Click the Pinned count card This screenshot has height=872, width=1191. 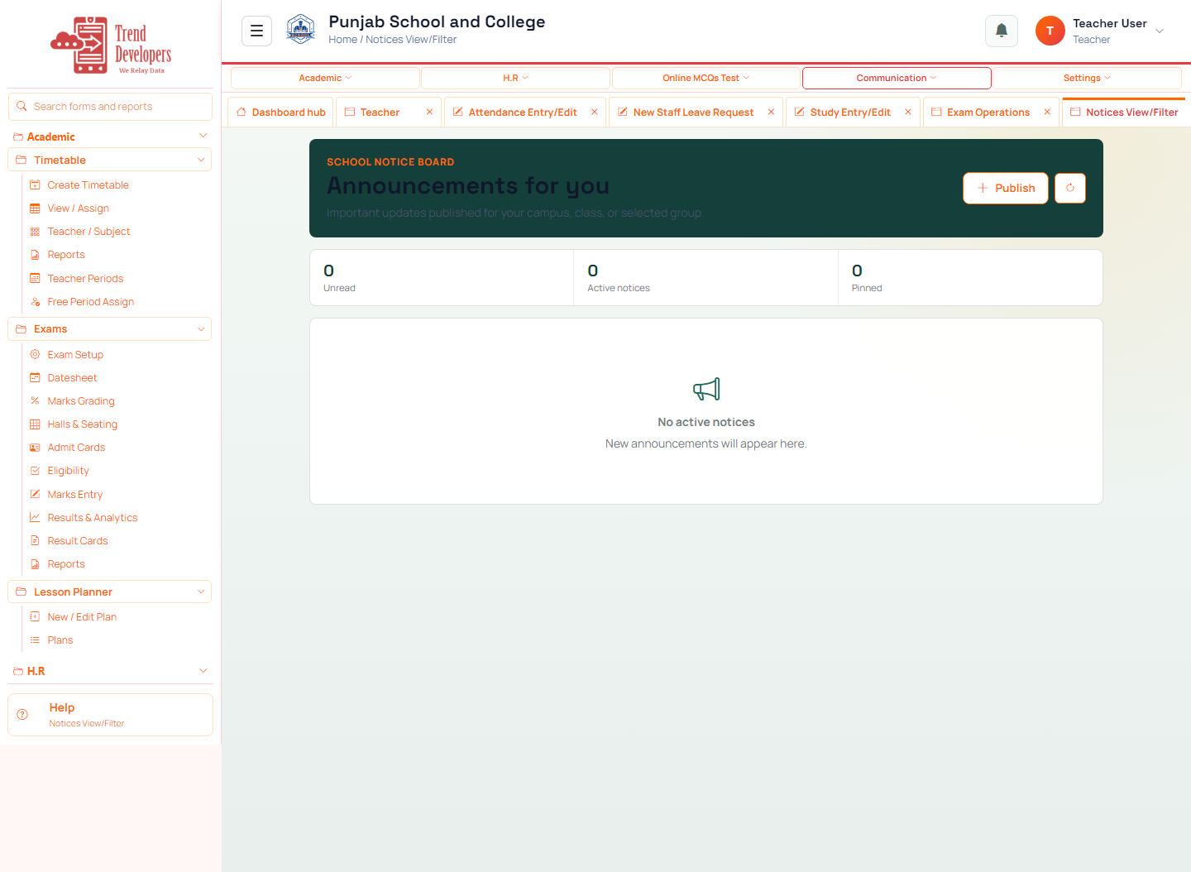click(x=970, y=278)
